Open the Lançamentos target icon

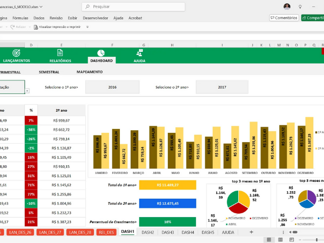[16, 53]
